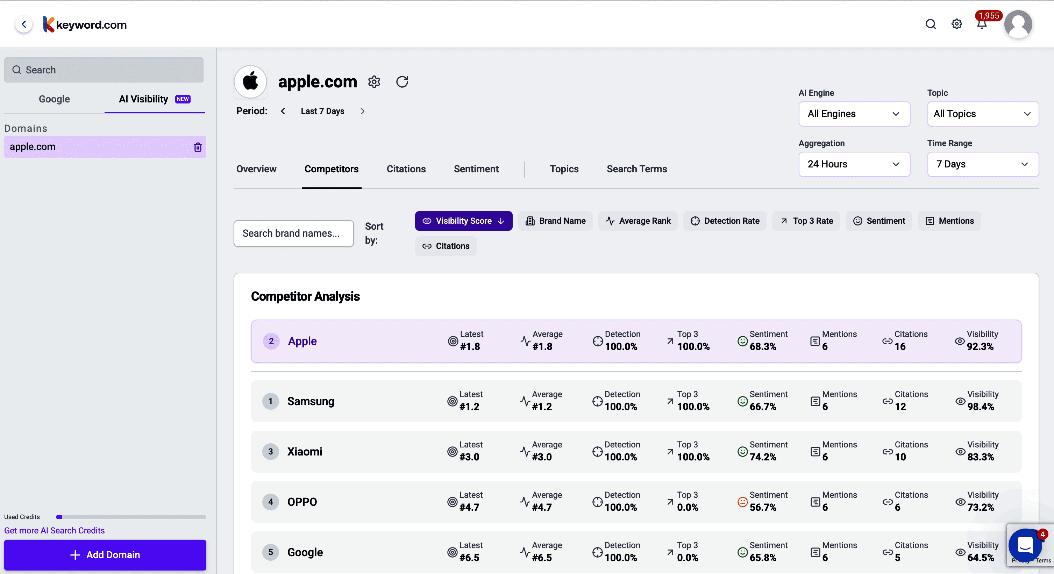Image resolution: width=1054 pixels, height=574 pixels.
Task: Open the user profile avatar
Action: pyautogui.click(x=1018, y=24)
